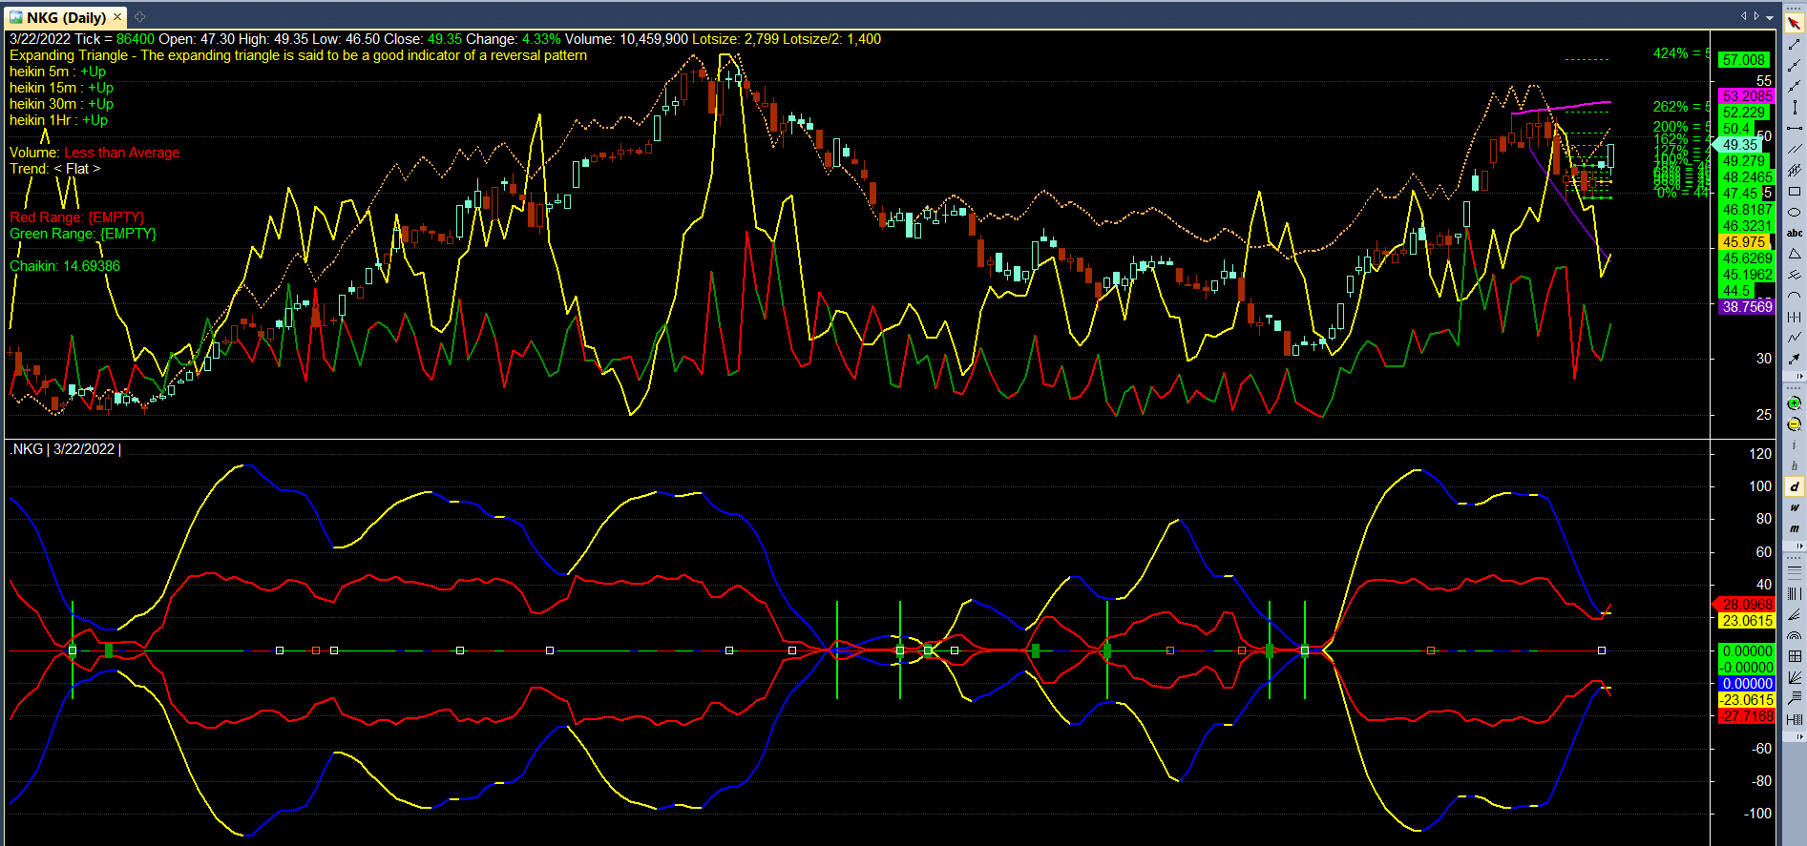Select the Fibonacci extension tool
The width and height of the screenshot is (1807, 846).
tap(1795, 698)
